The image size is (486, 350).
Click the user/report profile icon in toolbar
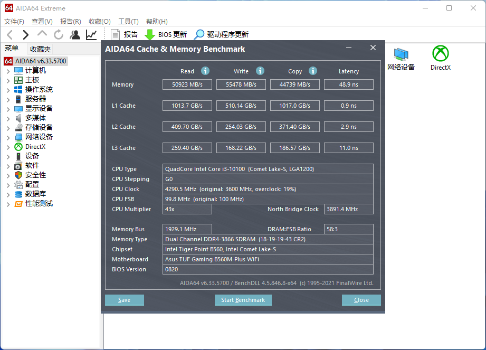tap(74, 34)
